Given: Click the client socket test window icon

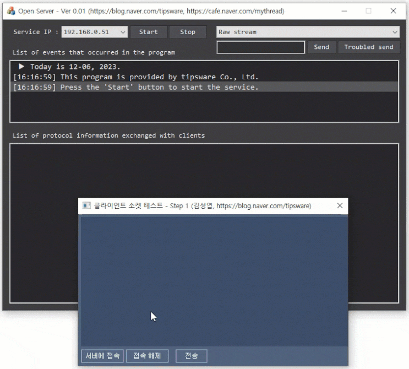Looking at the screenshot, I should point(86,205).
